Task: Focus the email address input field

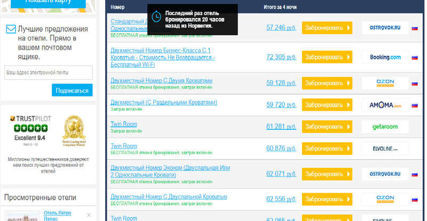Action: (49, 72)
